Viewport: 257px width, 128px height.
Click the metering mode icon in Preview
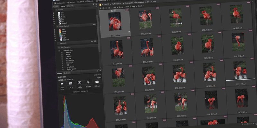pos(79,83)
